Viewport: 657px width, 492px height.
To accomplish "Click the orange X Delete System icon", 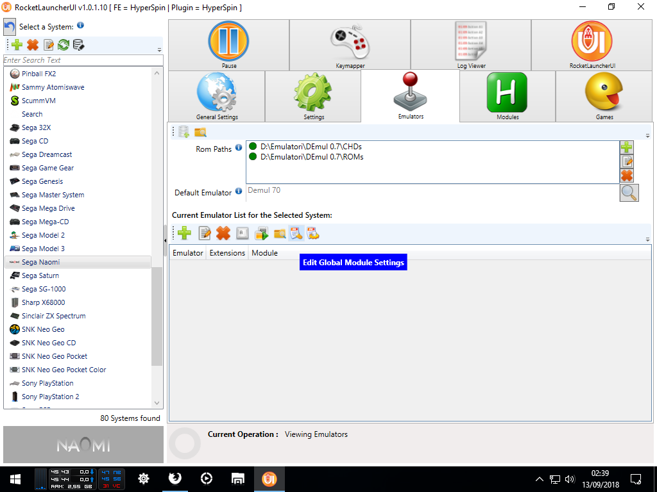I will coord(33,45).
